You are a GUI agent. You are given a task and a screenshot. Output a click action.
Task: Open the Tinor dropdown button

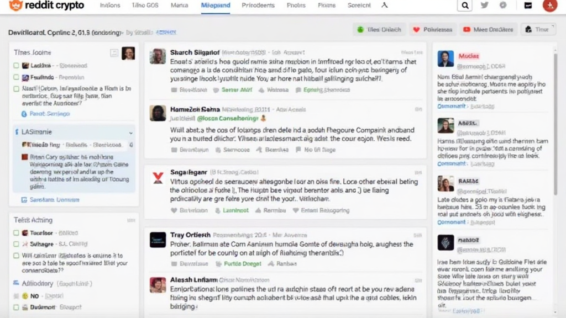[x=536, y=30]
